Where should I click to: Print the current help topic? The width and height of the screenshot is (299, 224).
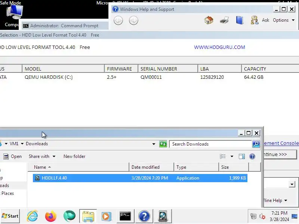224,20
